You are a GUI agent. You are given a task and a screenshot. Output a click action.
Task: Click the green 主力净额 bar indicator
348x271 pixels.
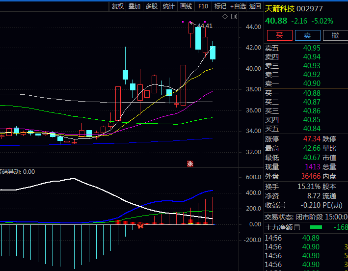tap(316, 227)
